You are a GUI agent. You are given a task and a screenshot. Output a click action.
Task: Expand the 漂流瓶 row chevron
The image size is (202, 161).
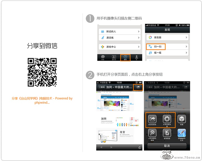(139, 38)
